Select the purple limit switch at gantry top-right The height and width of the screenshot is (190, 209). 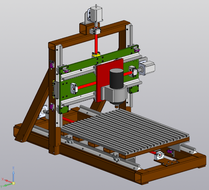click(137, 50)
